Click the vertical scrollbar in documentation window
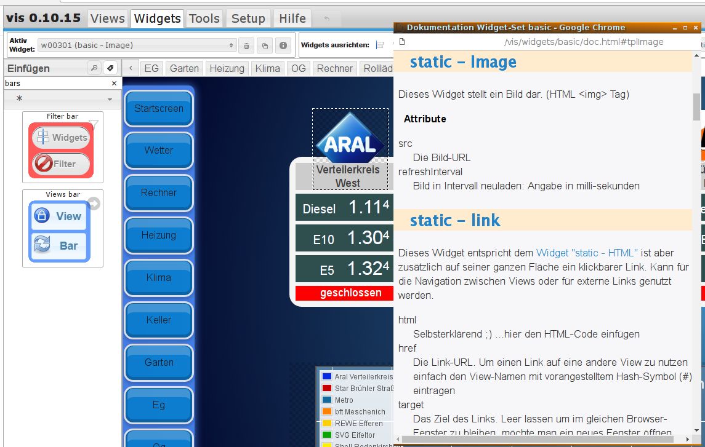 pos(696,107)
